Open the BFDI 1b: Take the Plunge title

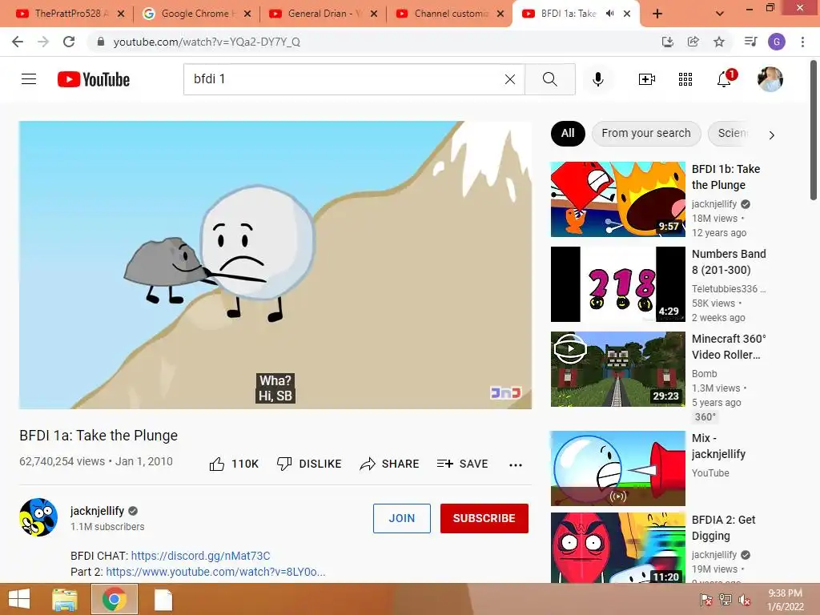click(x=726, y=177)
